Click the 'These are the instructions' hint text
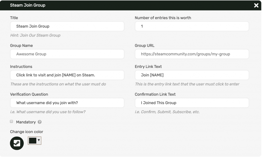Screen dimensions: 262x157 click(x=58, y=84)
